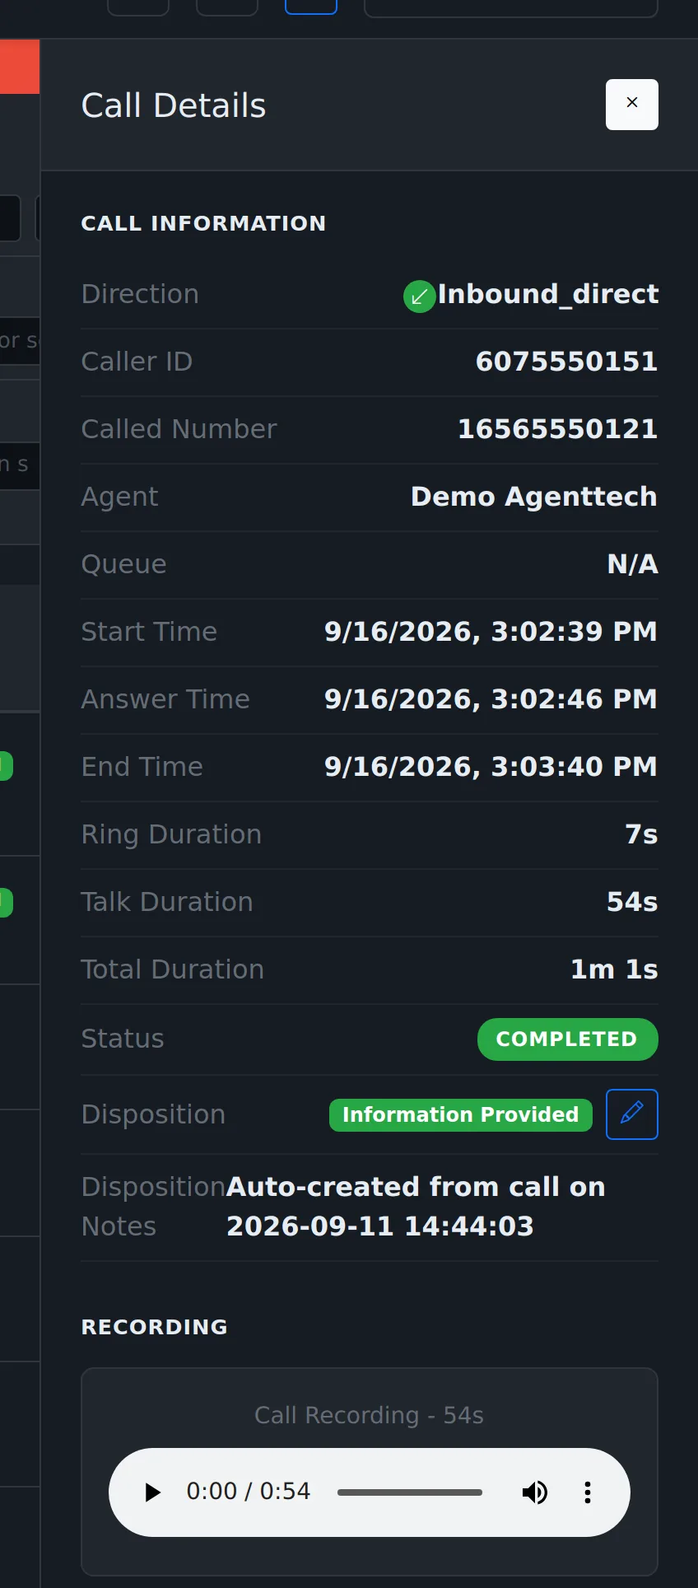
Task: Click total duration 1m 1s value
Action: point(614,969)
